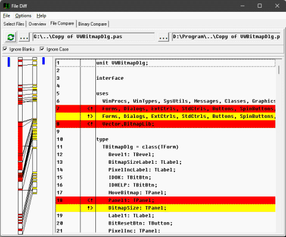Click the File Diff app icon in title bar
The height and width of the screenshot is (237, 286).
coord(7,6)
